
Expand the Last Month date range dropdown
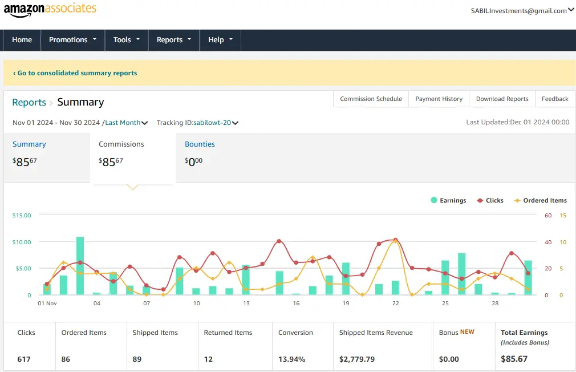point(127,123)
